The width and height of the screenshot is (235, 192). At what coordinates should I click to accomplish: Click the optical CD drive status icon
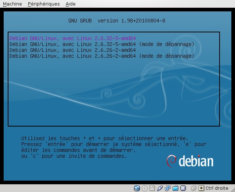pyautogui.click(x=145, y=188)
